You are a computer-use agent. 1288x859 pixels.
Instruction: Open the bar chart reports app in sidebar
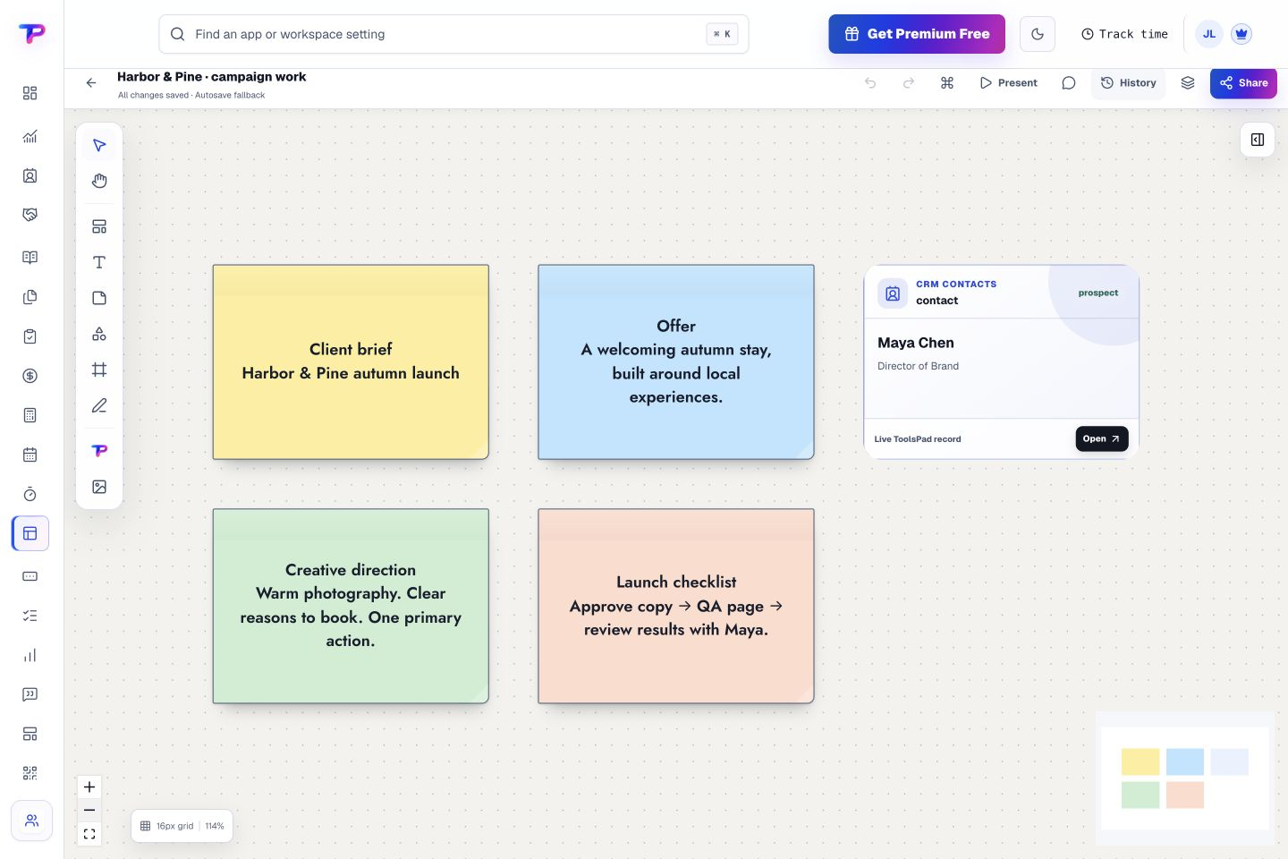point(30,655)
